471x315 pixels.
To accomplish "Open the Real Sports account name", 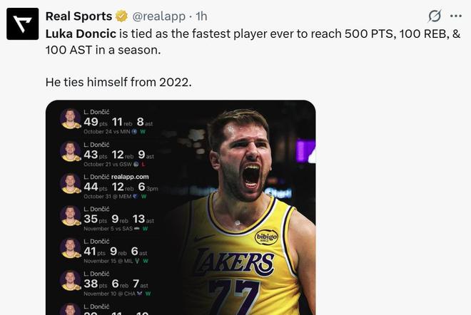I will [x=78, y=16].
